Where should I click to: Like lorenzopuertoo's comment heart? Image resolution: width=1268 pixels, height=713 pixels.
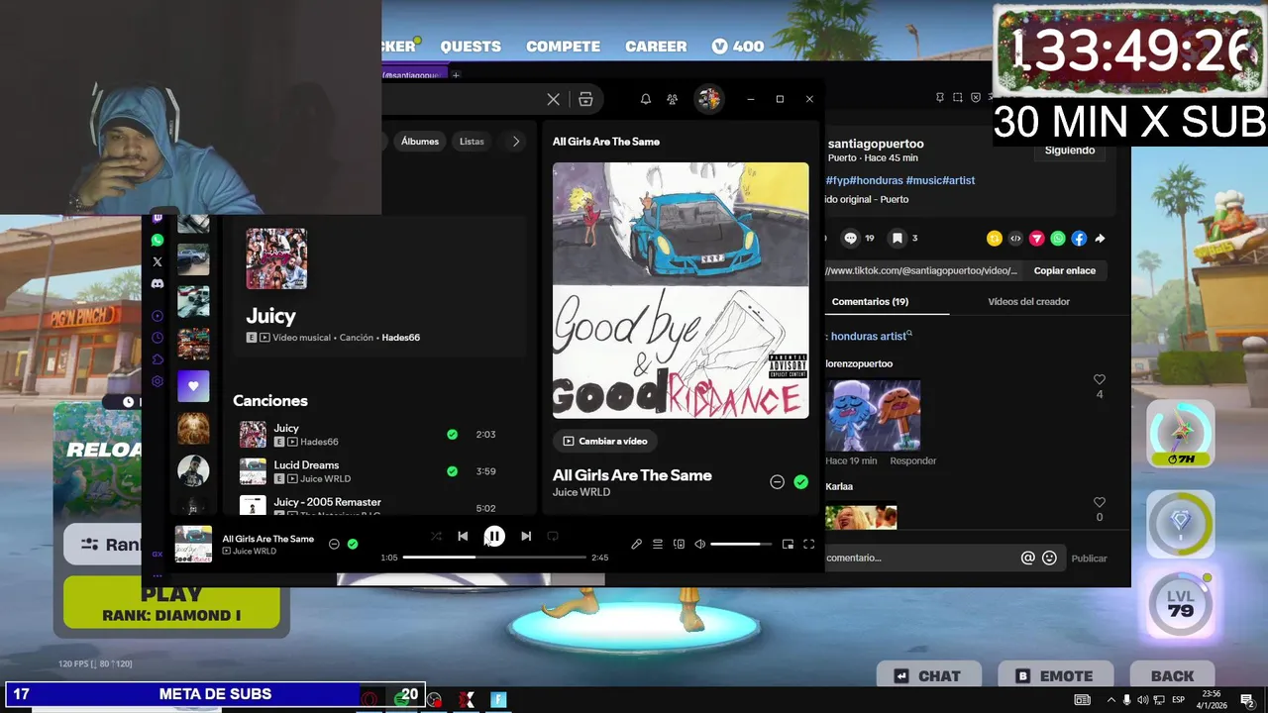coord(1100,380)
